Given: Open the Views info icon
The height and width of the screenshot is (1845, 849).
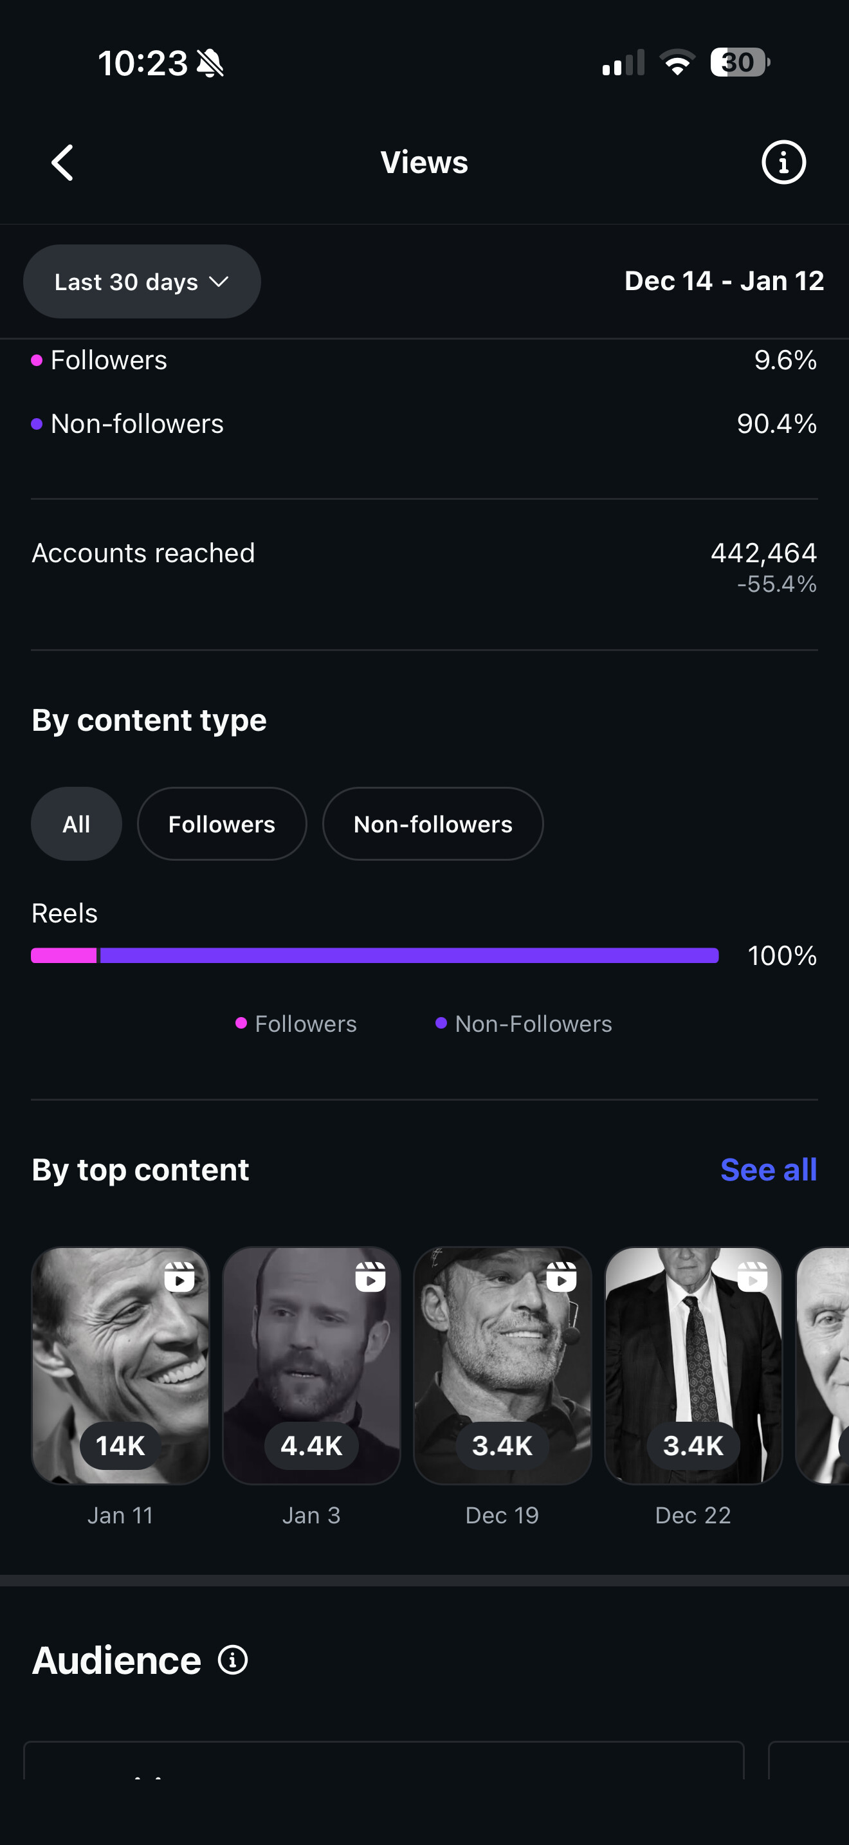Looking at the screenshot, I should (783, 163).
